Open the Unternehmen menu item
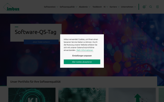This screenshot has width=164, height=102. pos(127,7)
